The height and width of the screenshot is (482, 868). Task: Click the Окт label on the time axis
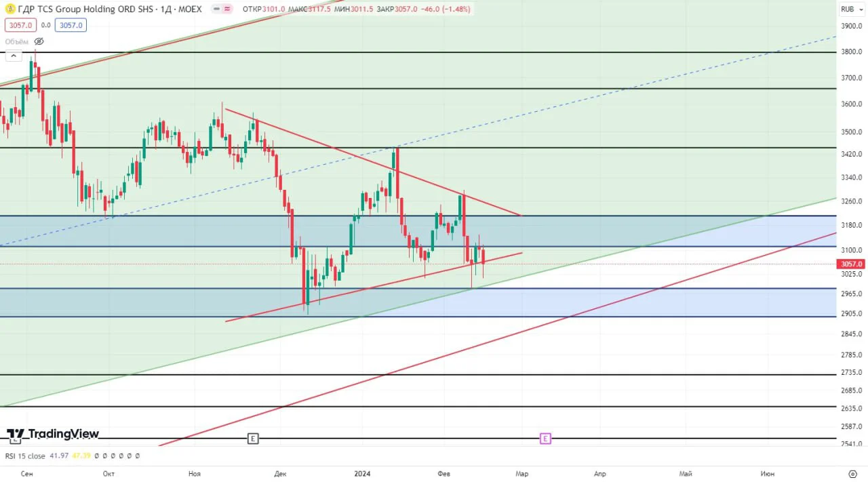click(x=108, y=473)
